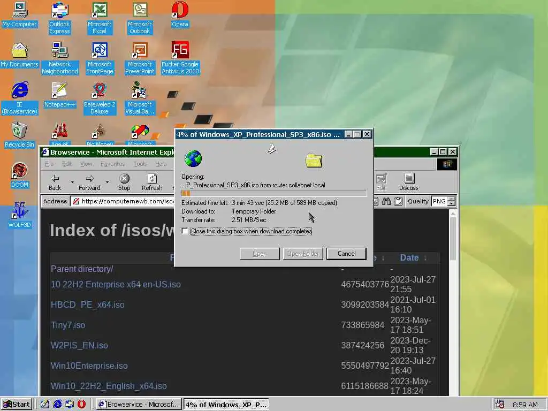
Task: Launch Microsoft PowerPoint shortcut
Action: [140, 58]
